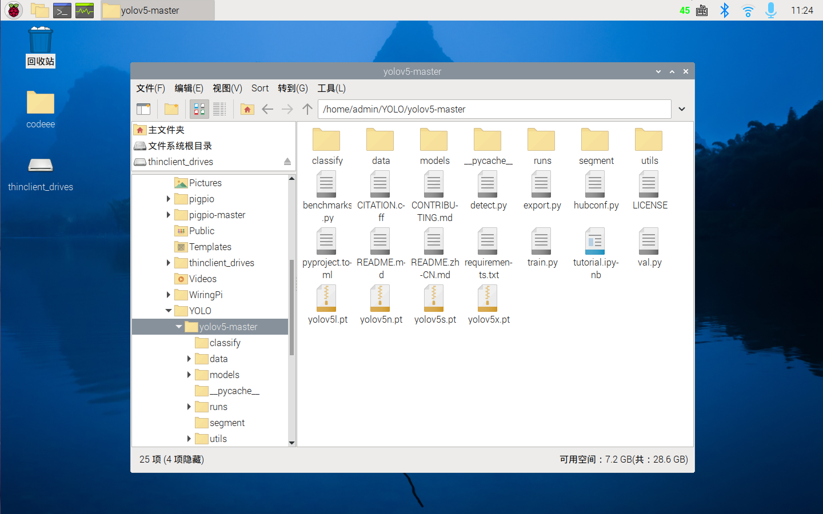
Task: Select the export.py file
Action: [x=542, y=191]
